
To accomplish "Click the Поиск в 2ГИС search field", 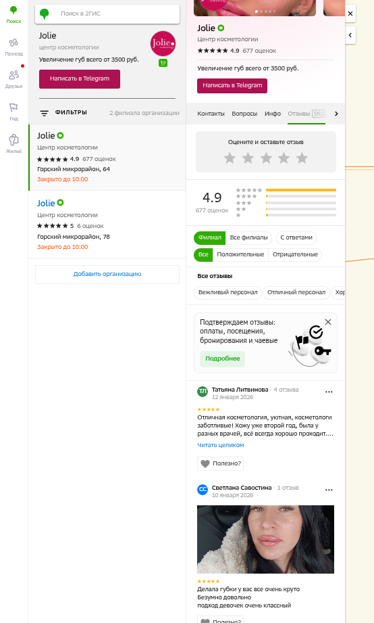I will point(107,14).
